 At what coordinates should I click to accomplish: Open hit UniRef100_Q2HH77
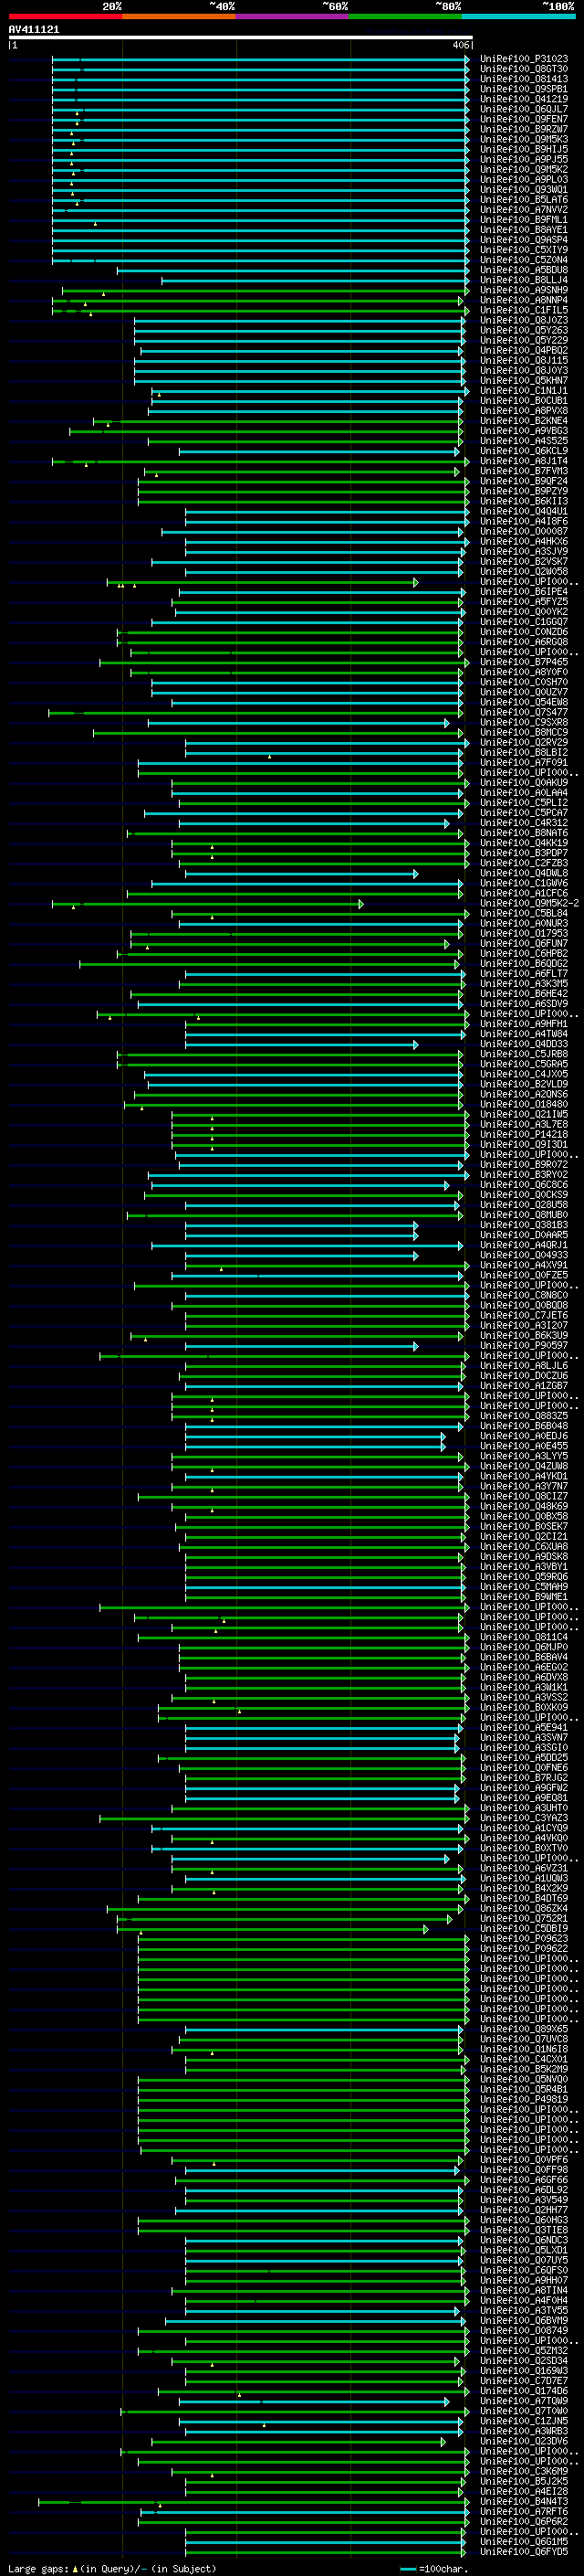tap(523, 2209)
